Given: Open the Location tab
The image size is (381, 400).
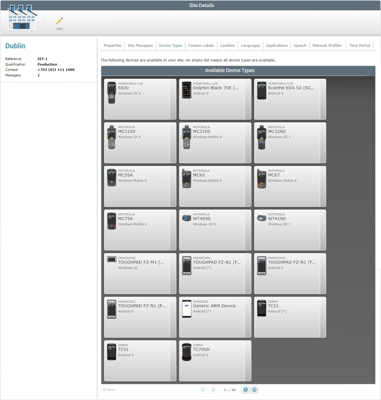Looking at the screenshot, I should click(227, 45).
